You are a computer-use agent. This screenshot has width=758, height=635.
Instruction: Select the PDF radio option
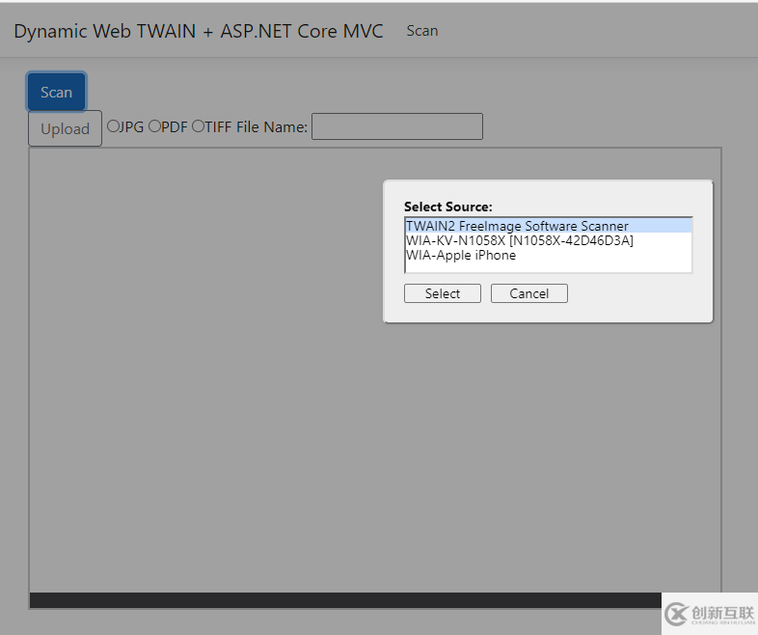click(154, 126)
